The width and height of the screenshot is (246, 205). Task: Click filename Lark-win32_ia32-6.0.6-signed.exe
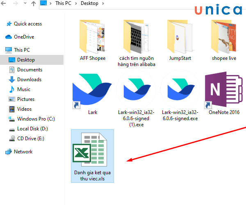click(180, 116)
